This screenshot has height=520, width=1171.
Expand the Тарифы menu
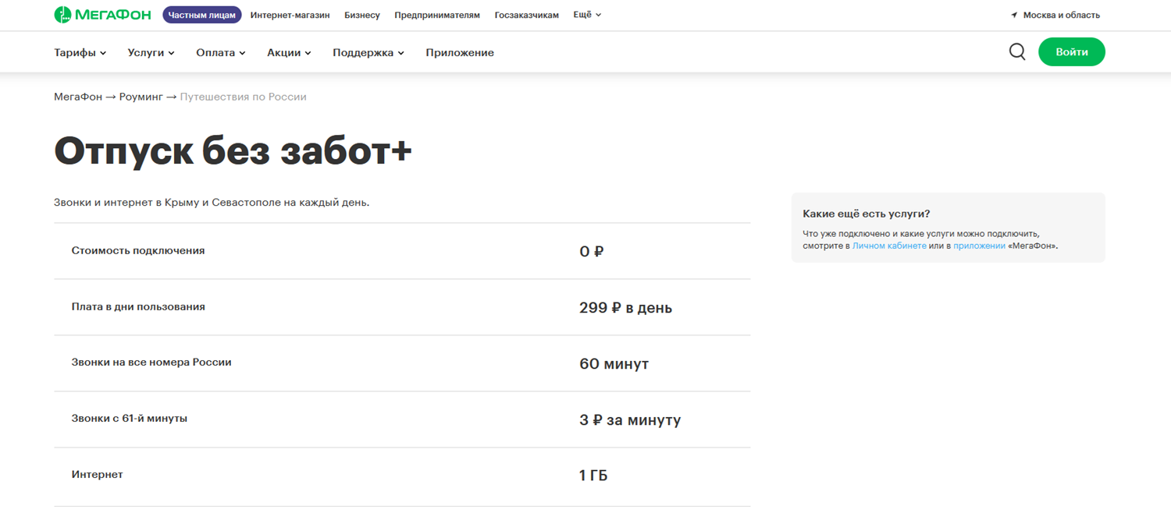pyautogui.click(x=80, y=53)
